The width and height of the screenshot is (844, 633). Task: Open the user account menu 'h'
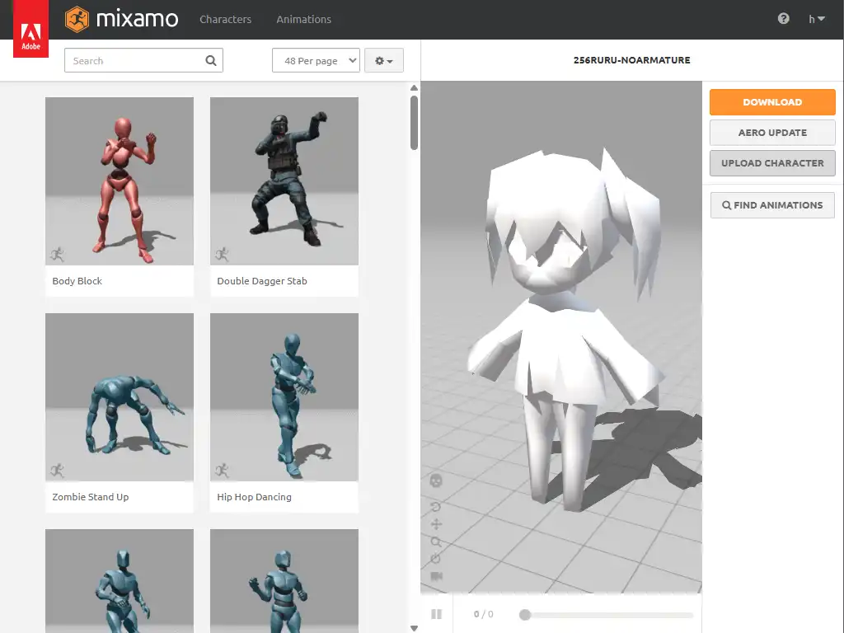816,19
